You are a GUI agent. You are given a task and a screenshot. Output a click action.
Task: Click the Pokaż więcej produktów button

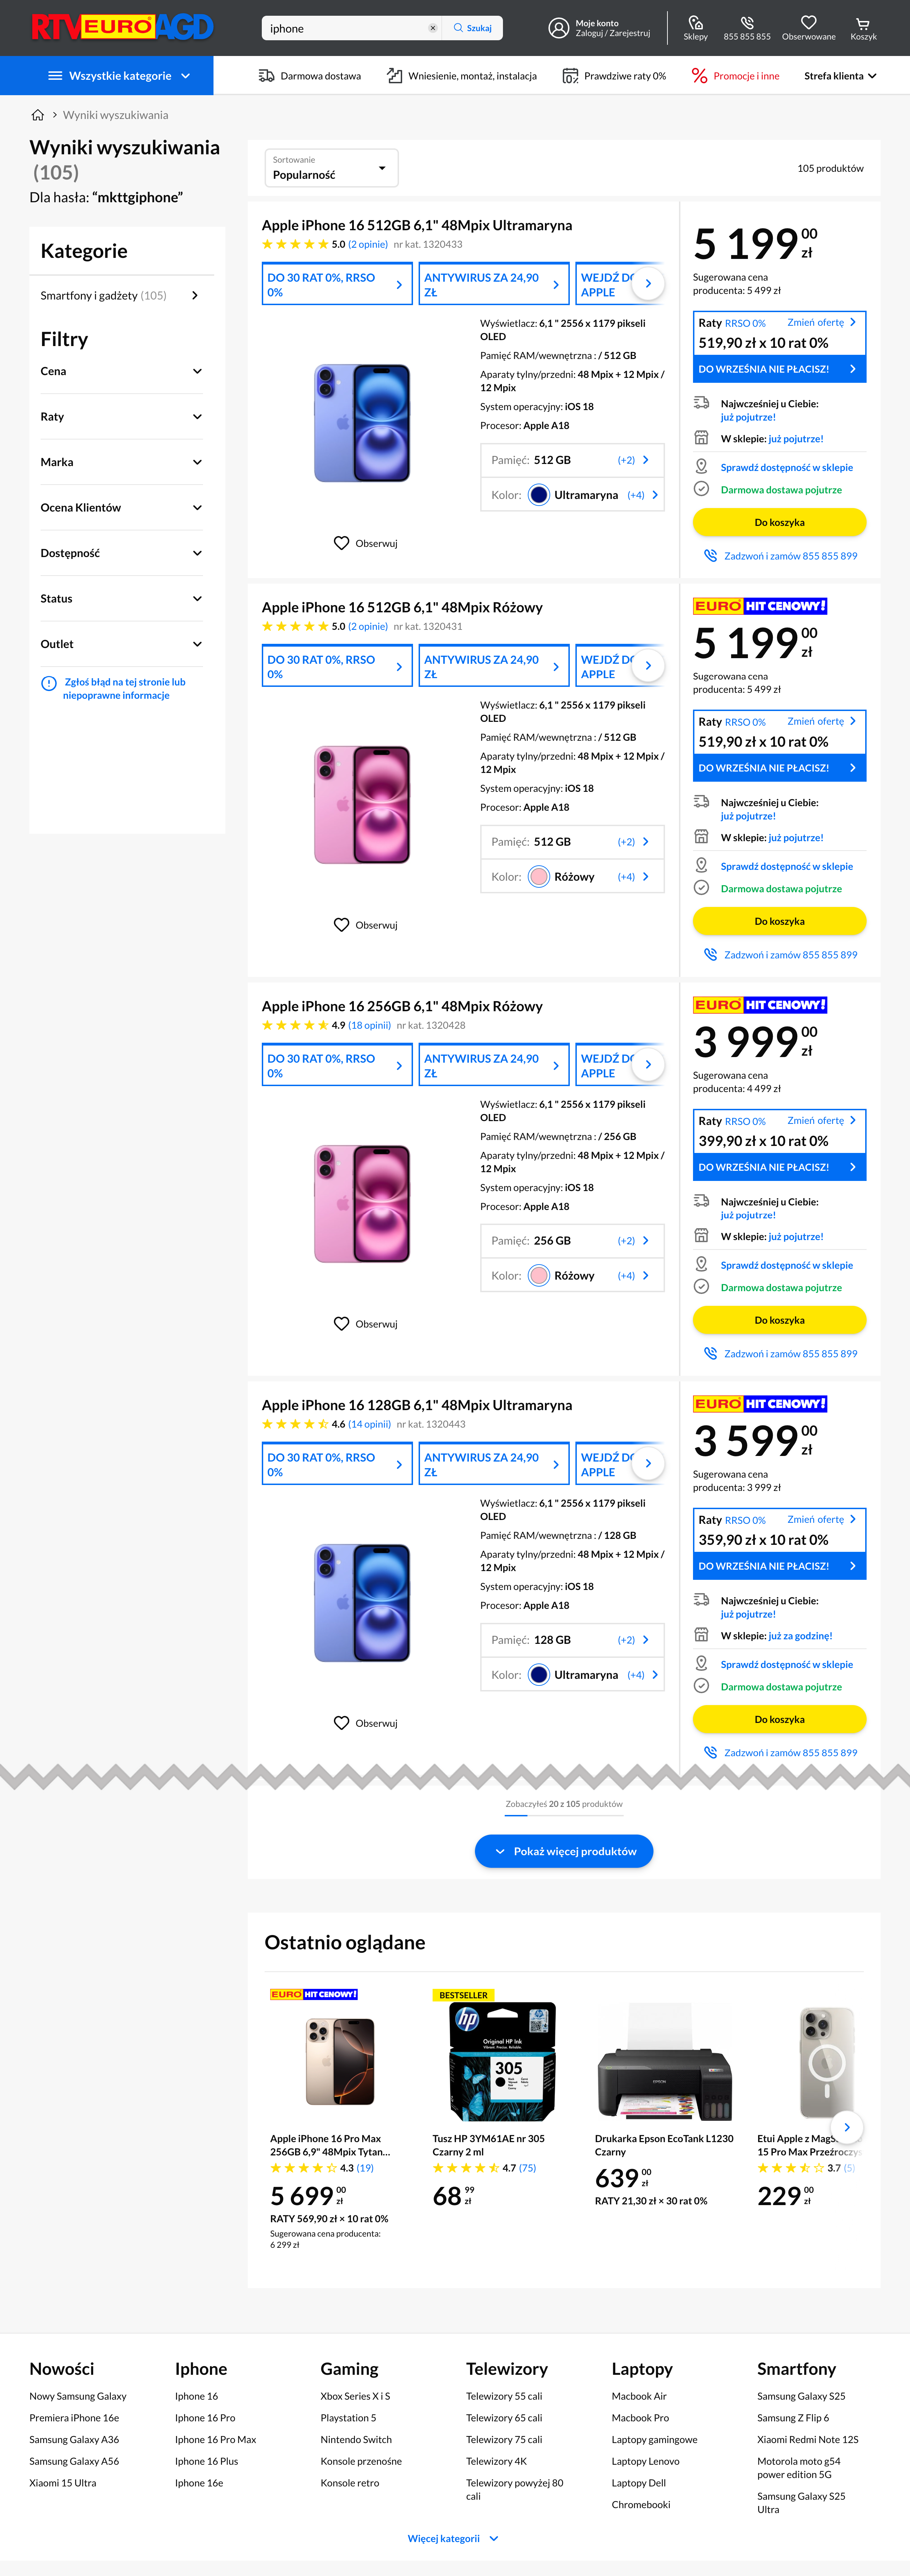click(564, 1851)
